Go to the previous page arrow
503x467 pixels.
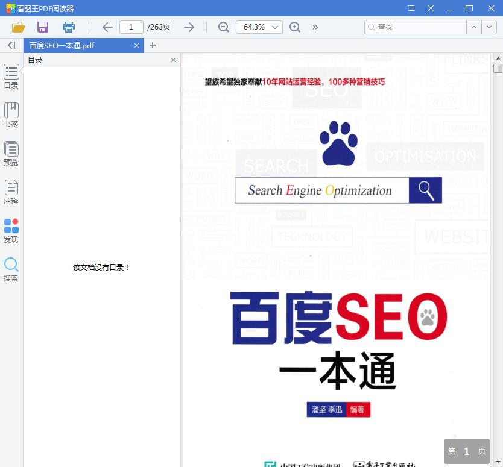[x=107, y=27]
